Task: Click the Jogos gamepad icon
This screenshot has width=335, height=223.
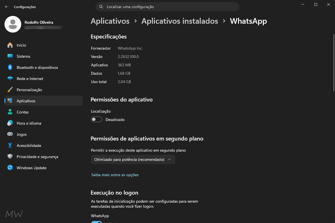Action: pyautogui.click(x=10, y=134)
